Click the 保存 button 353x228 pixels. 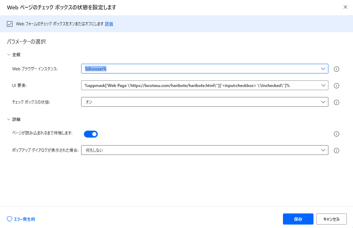[x=298, y=219]
